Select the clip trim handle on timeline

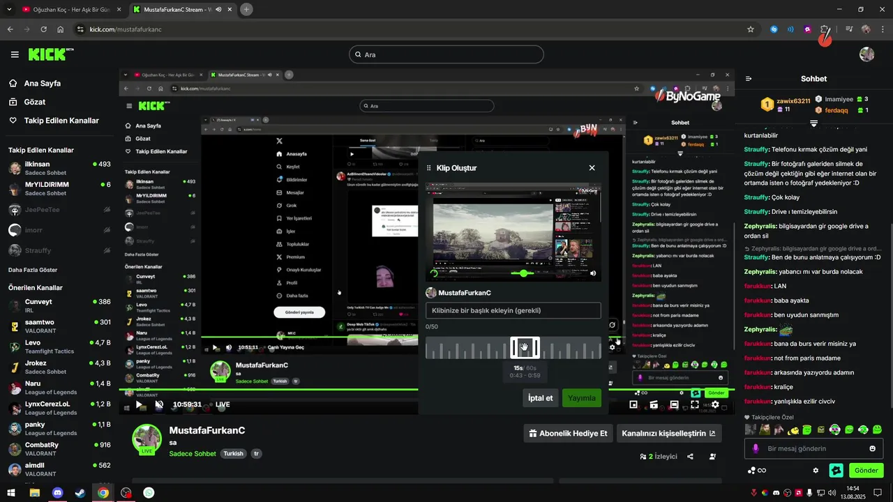click(525, 347)
